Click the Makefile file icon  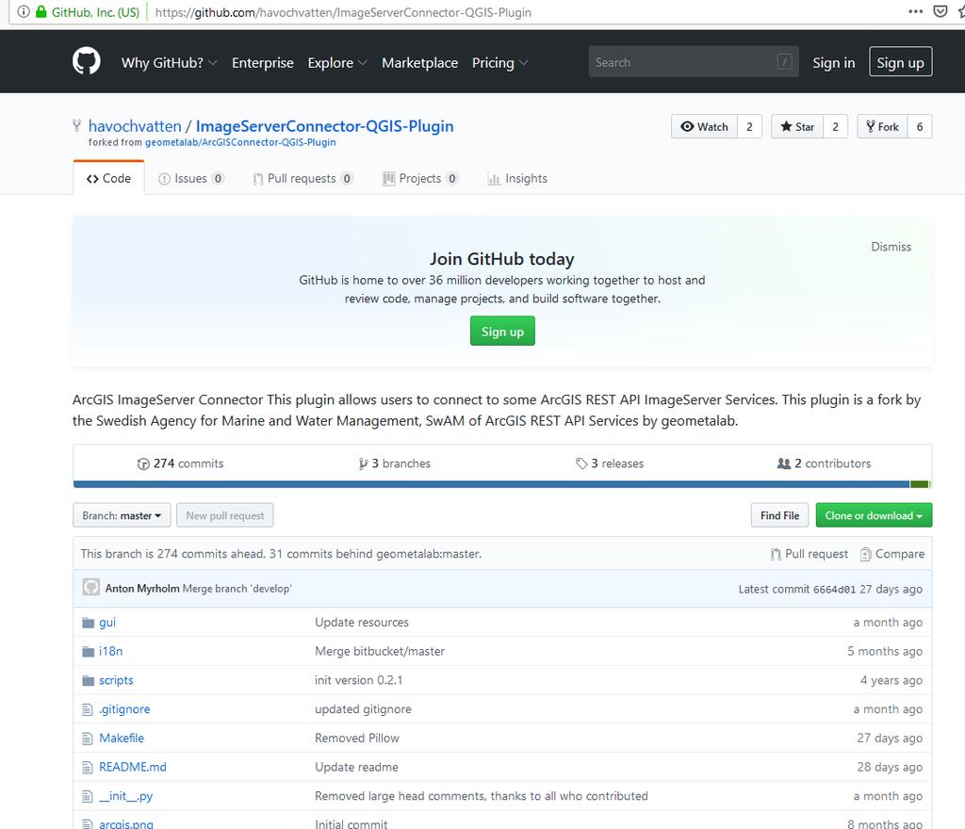tap(88, 738)
